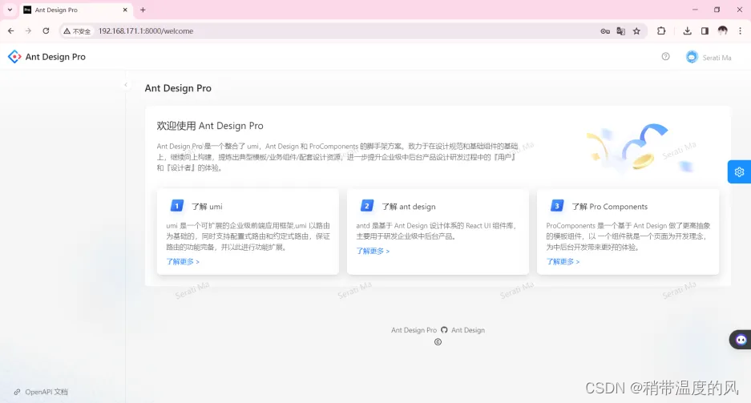Image resolution: width=751 pixels, height=403 pixels.
Task: Open the footer Ant Design Pro link
Action: pyautogui.click(x=414, y=330)
